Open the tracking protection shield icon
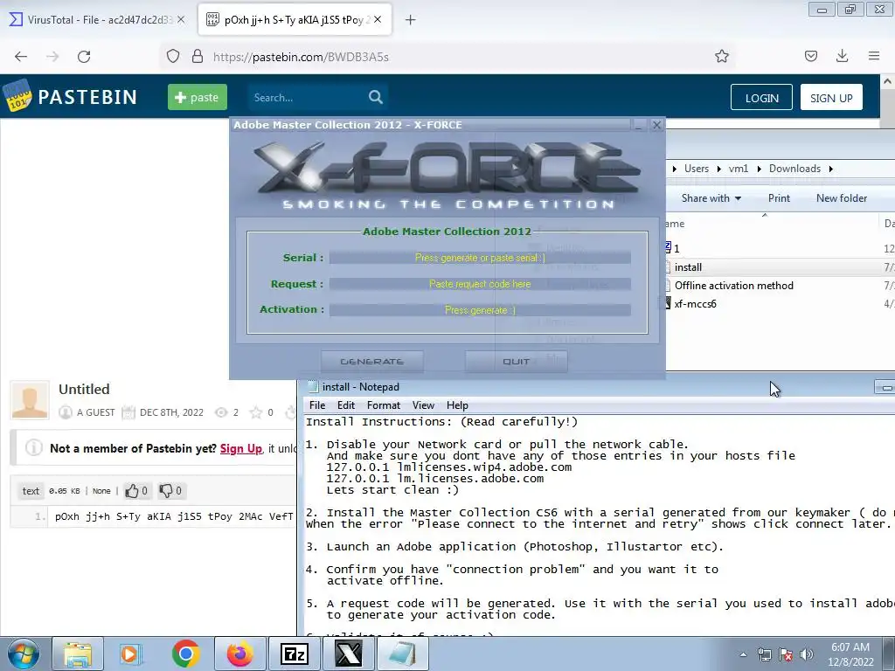The image size is (895, 671). (173, 56)
